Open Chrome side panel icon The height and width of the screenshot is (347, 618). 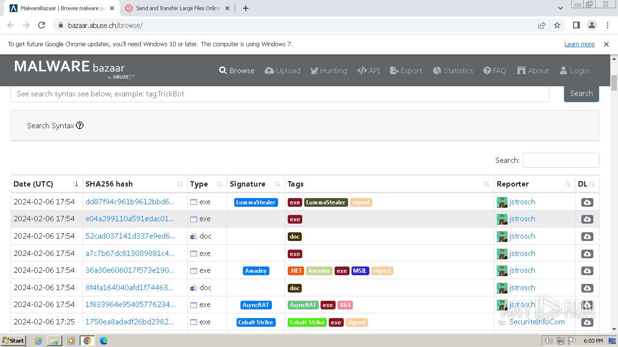click(576, 25)
